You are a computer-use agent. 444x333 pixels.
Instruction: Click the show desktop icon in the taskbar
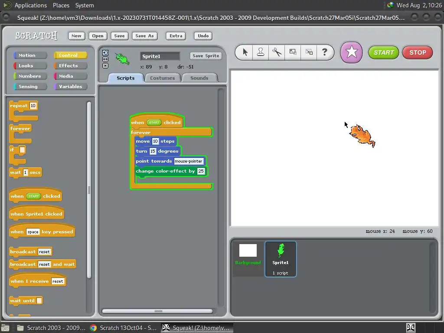[5, 328]
